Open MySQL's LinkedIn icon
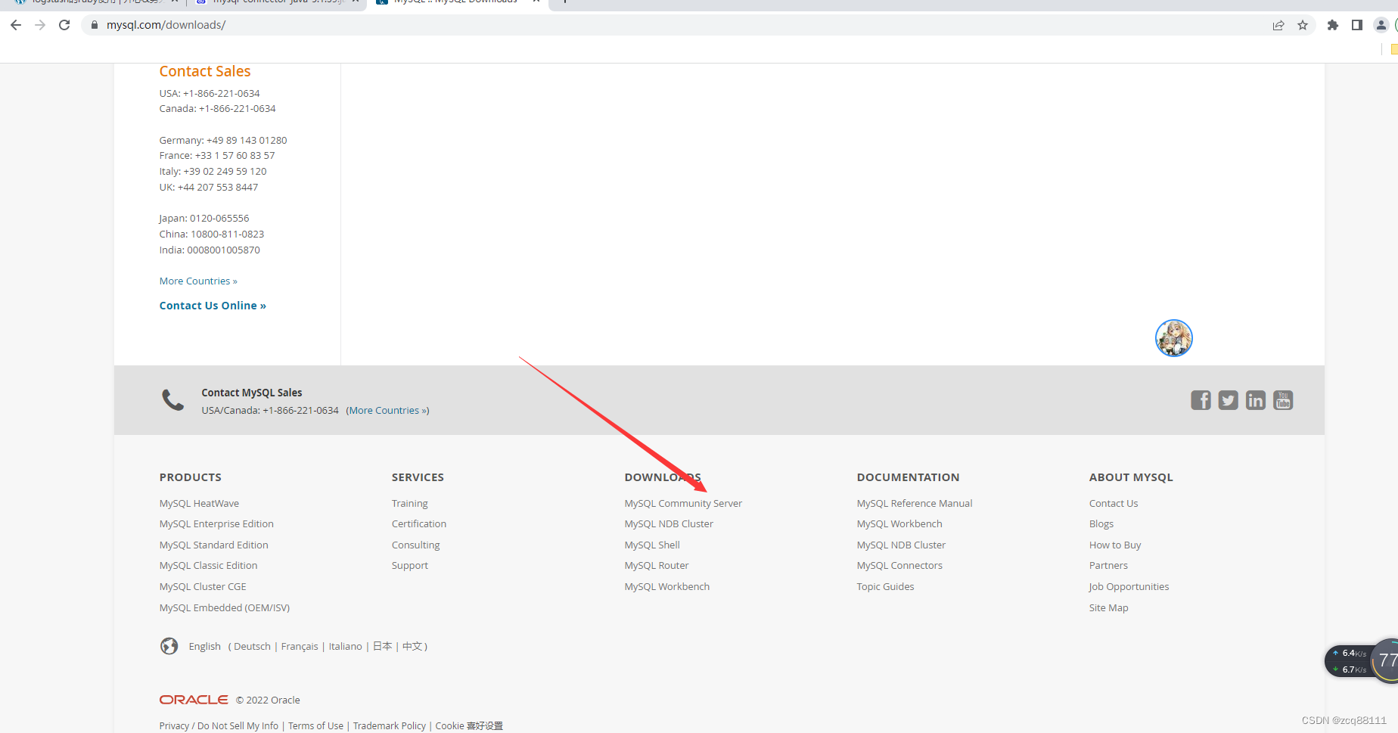Viewport: 1398px width, 733px height. [x=1255, y=400]
